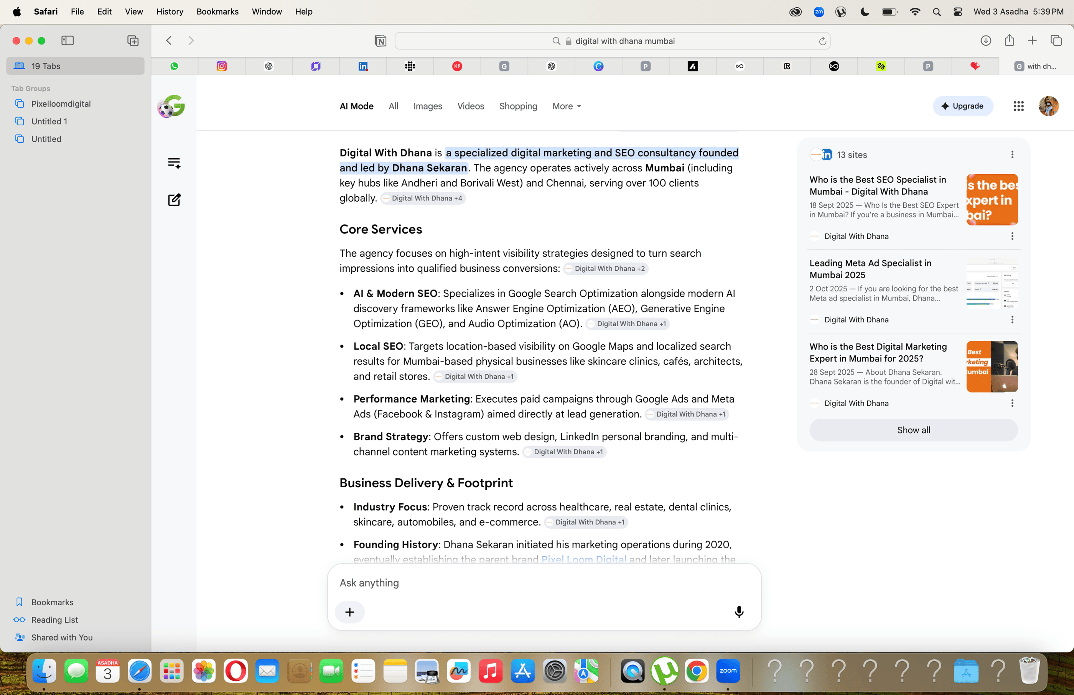Click the Notion extension icon
1074x695 pixels.
pos(381,41)
